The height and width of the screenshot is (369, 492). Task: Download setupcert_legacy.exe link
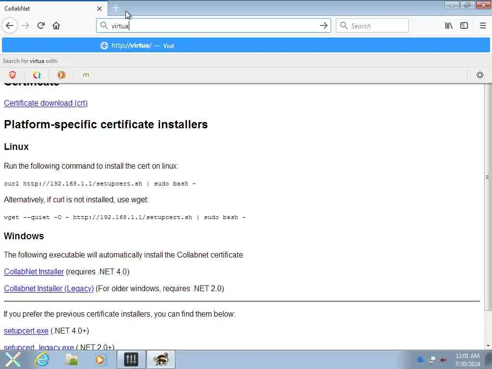[39, 347]
